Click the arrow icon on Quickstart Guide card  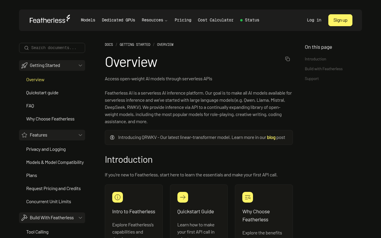183,197
